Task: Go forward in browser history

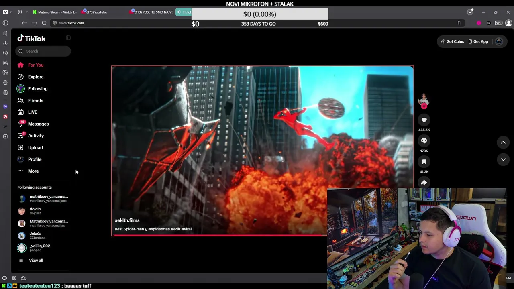Action: [x=34, y=23]
